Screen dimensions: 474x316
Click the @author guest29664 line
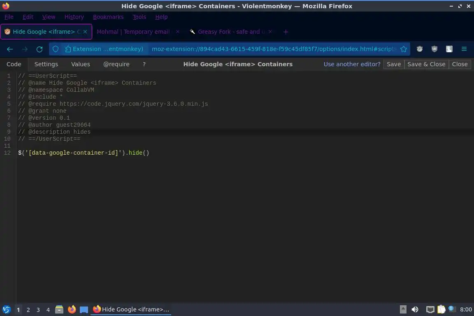54,125
